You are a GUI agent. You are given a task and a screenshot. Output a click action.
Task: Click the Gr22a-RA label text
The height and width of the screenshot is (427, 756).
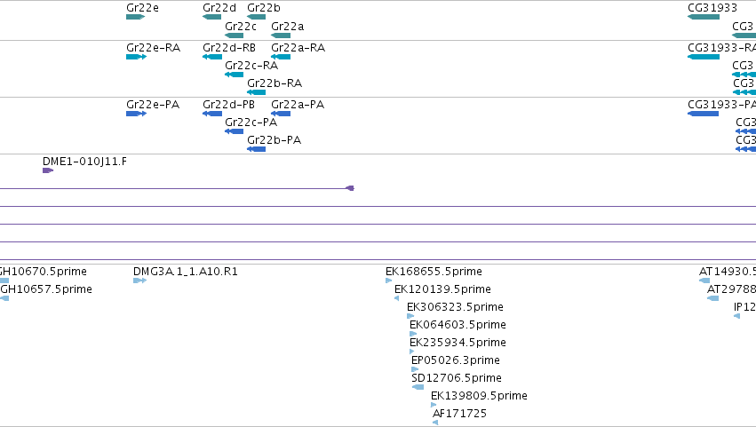[298, 48]
